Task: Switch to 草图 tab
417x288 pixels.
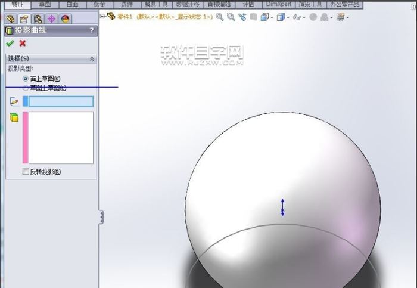Action: pos(45,5)
